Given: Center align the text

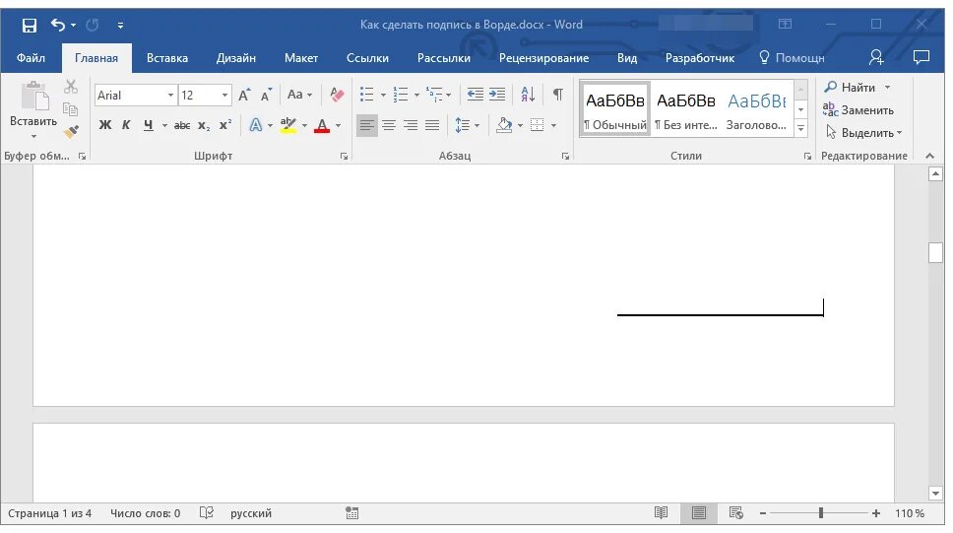Looking at the screenshot, I should point(388,125).
